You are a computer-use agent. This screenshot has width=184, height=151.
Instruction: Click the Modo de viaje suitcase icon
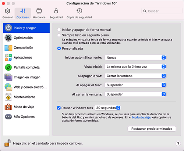tap(8, 107)
